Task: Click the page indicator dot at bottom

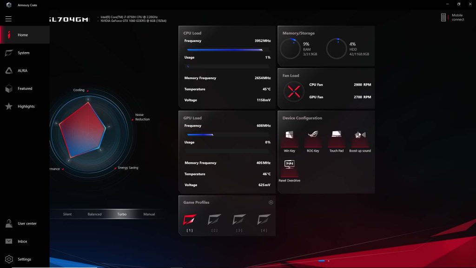Action: tap(329, 261)
